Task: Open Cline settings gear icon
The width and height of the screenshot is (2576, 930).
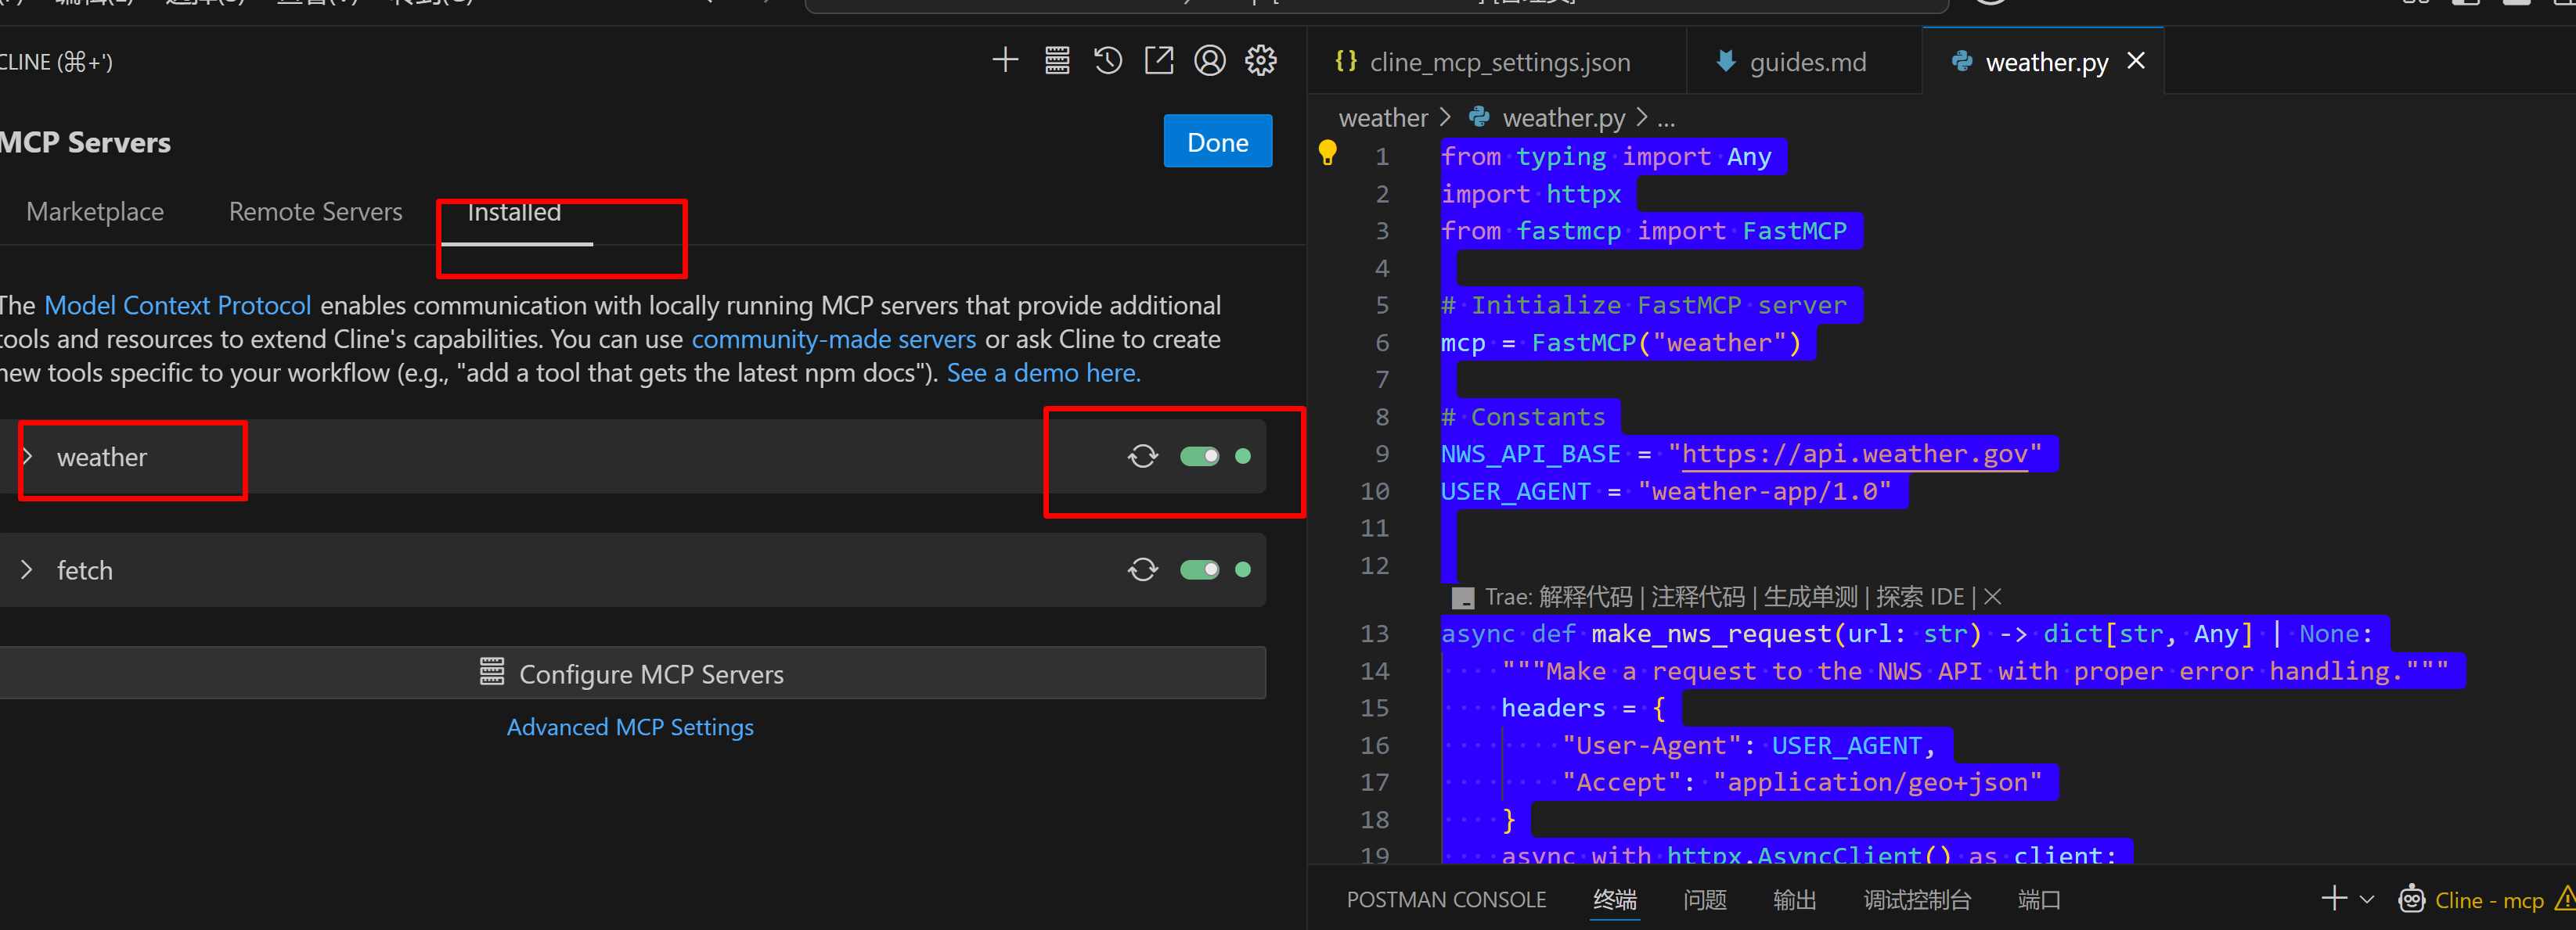Action: click(x=1261, y=61)
